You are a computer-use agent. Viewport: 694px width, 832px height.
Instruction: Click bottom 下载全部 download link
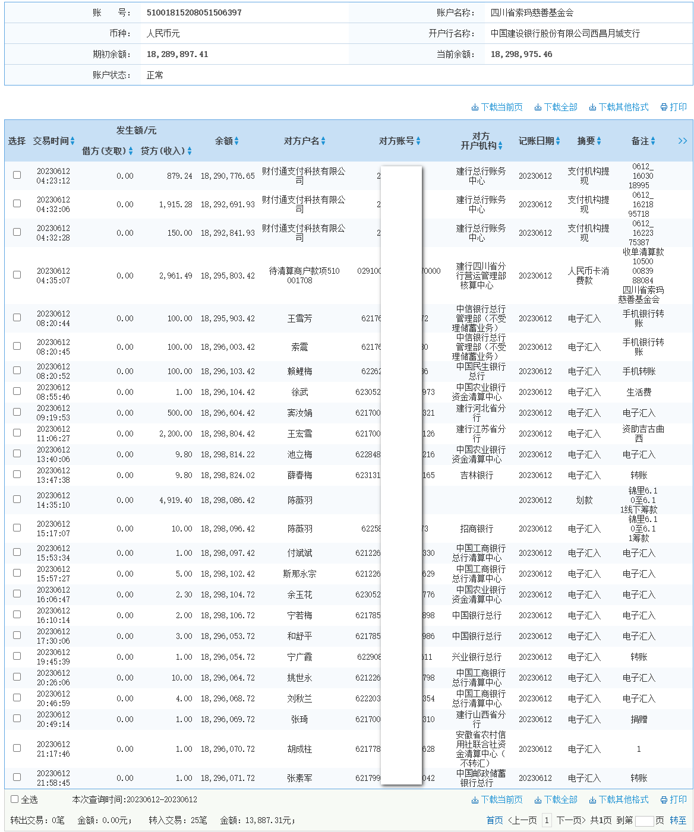556,799
